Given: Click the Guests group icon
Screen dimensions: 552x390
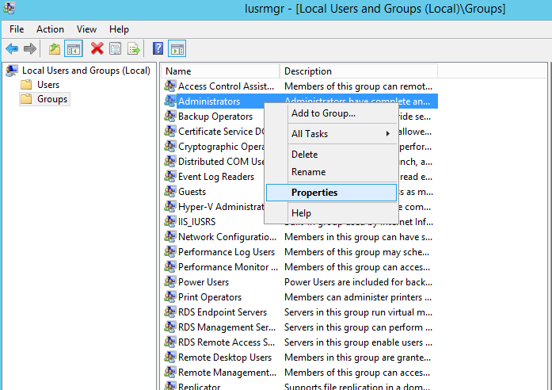Looking at the screenshot, I should coord(170,191).
